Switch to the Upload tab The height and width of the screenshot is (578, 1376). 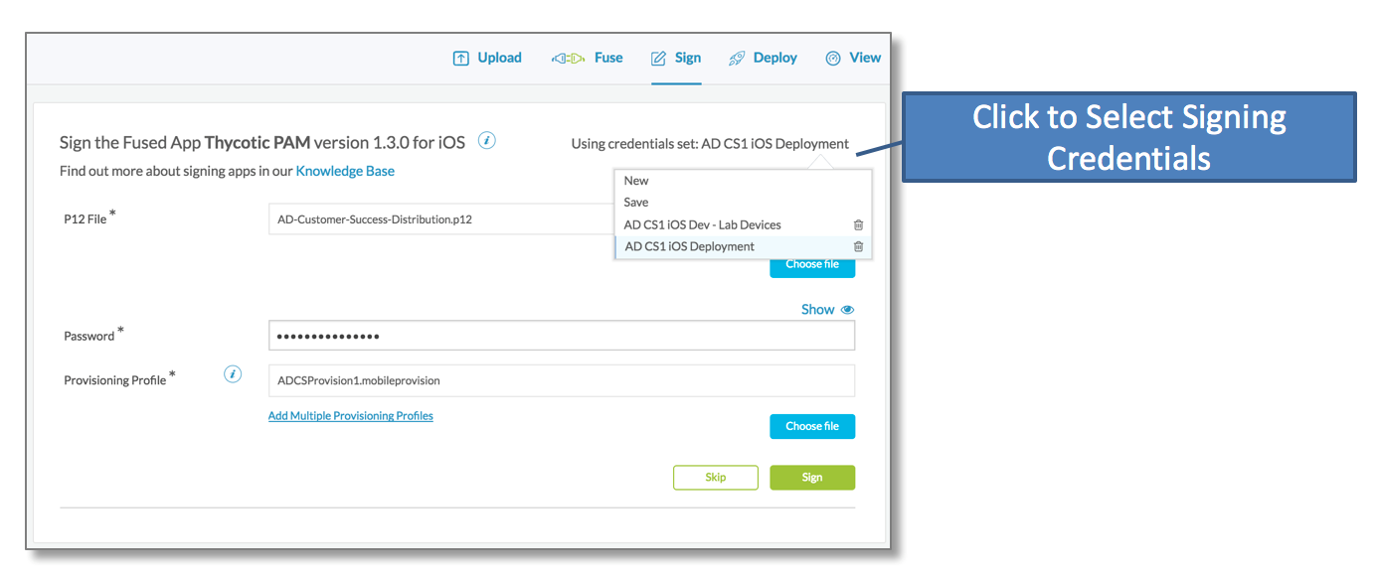pos(487,59)
